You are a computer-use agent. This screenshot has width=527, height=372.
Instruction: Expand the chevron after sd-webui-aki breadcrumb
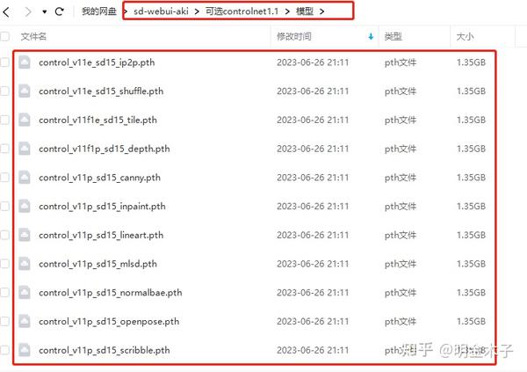coord(197,11)
